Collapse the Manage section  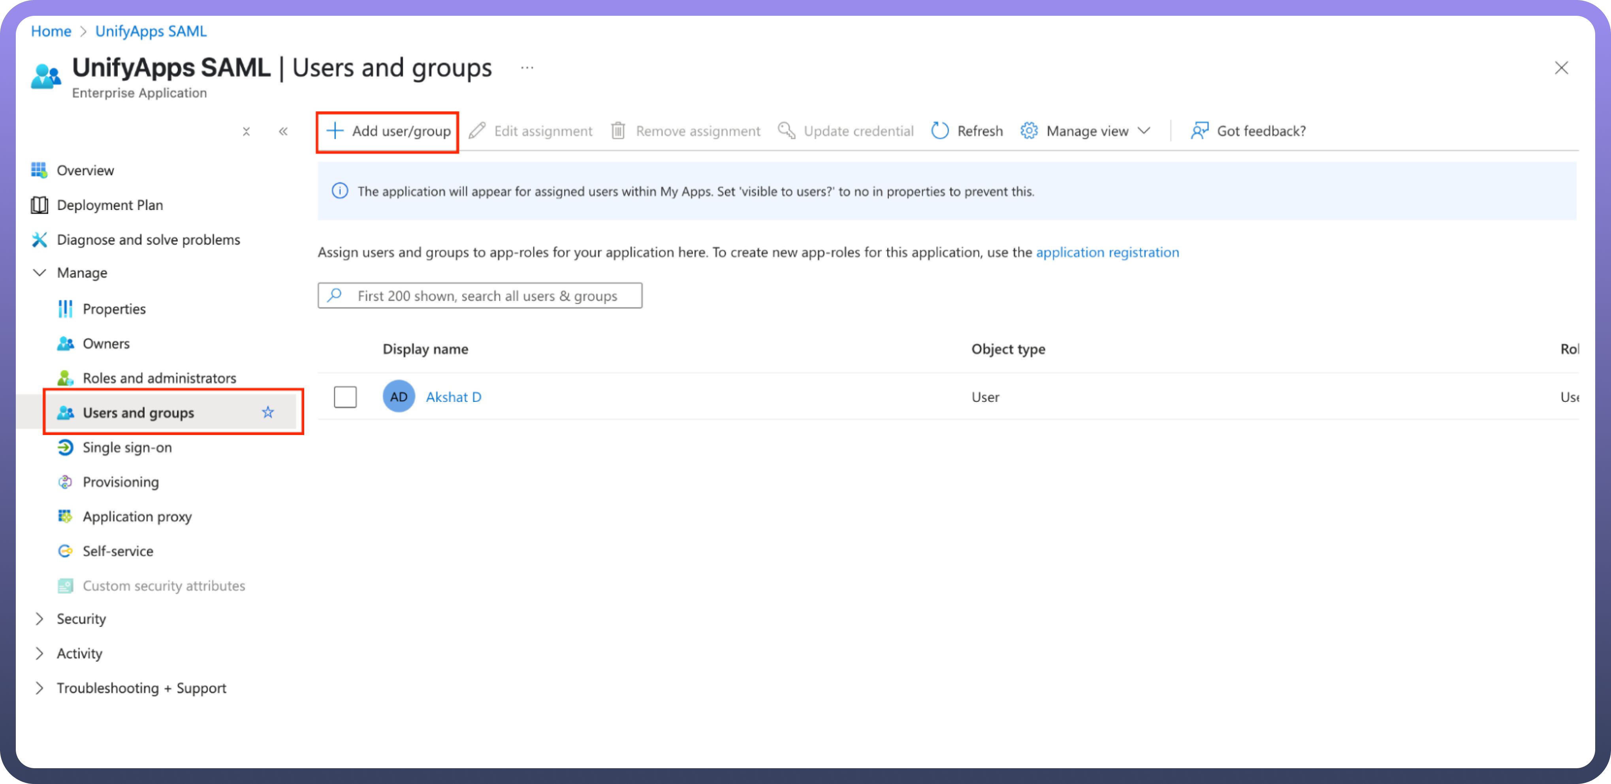[x=40, y=273]
